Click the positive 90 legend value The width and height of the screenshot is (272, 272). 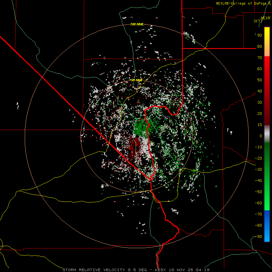click(x=260, y=35)
